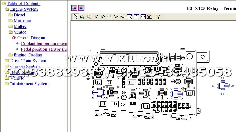Fit diagram to window width
Screen dimensions: 236x132
coord(143,17)
